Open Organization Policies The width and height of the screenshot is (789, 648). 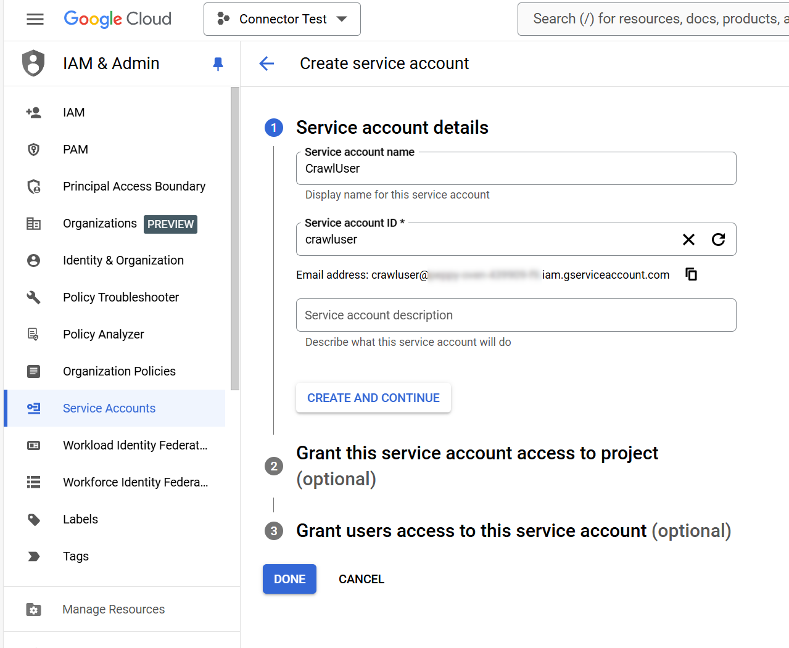tap(114, 371)
